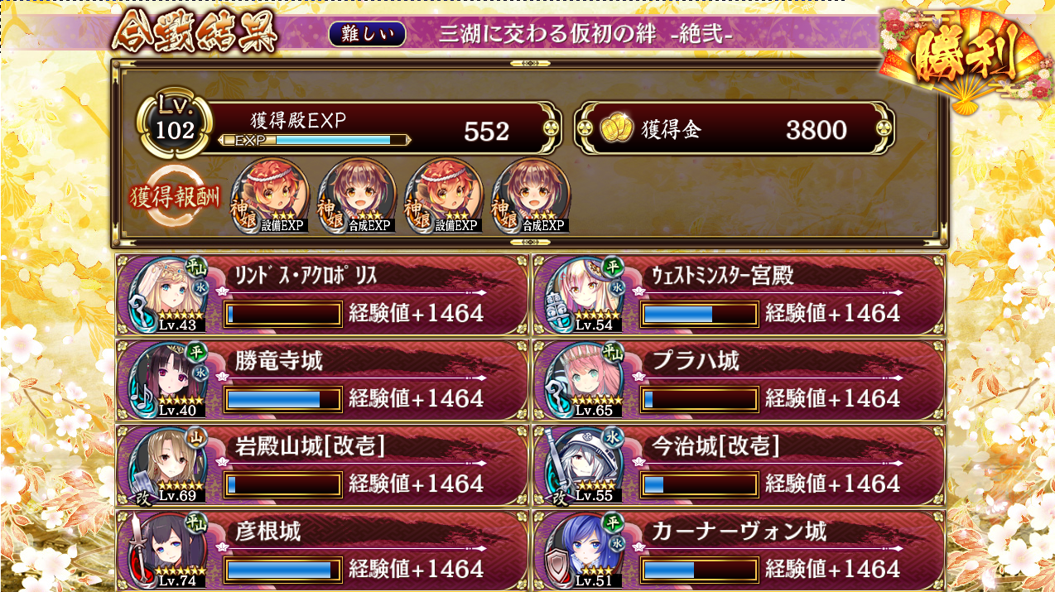The image size is (1055, 592).
Task: Click the 岩殿山城[改壱] character portrait
Action: point(170,465)
